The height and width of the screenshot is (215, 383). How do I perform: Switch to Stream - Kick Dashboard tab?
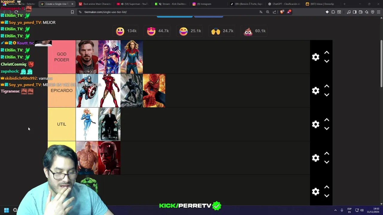tap(171, 4)
